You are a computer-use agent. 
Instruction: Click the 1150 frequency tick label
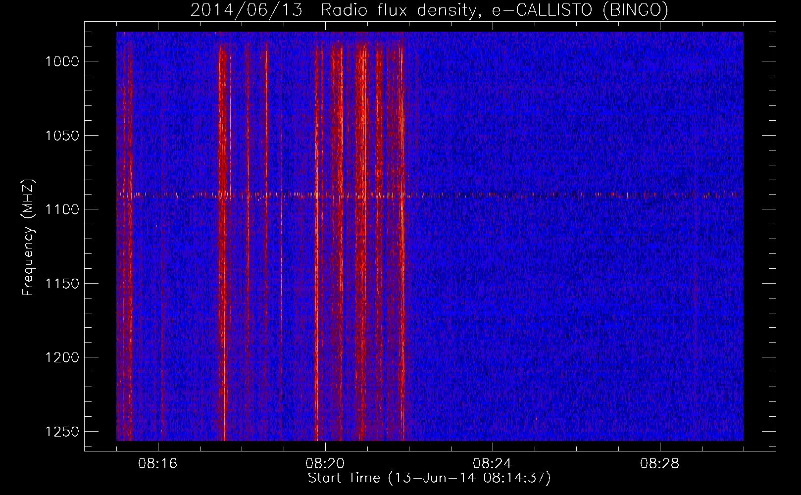pyautogui.click(x=62, y=284)
